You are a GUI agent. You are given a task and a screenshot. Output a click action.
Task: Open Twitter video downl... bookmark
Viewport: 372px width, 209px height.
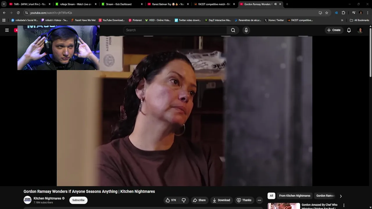[x=188, y=20]
